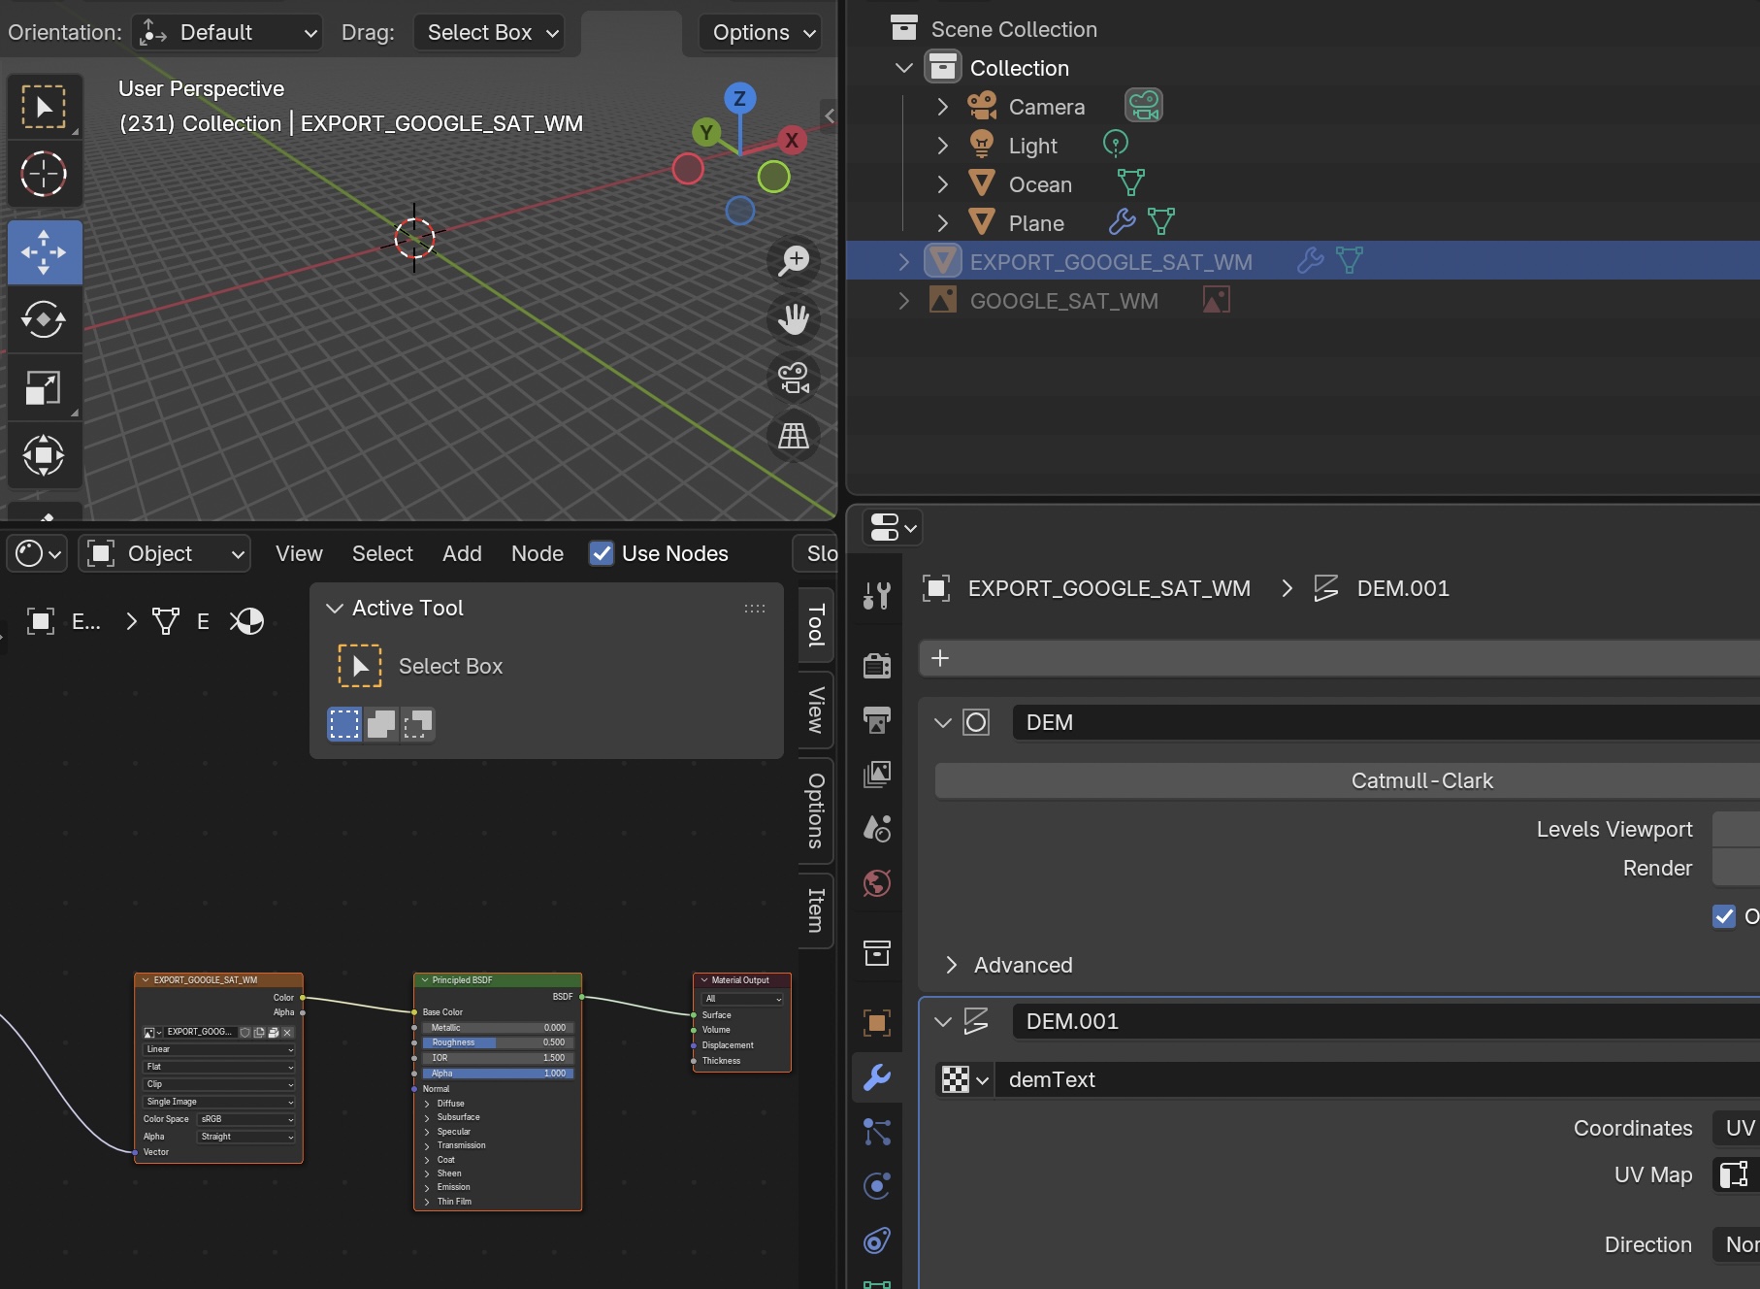Toggle camera view icon in viewport
Viewport: 1760px width, 1289px height.
[794, 378]
